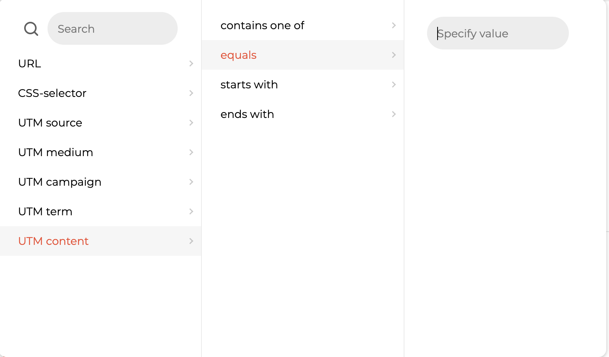Click the Specify value text field

point(498,33)
